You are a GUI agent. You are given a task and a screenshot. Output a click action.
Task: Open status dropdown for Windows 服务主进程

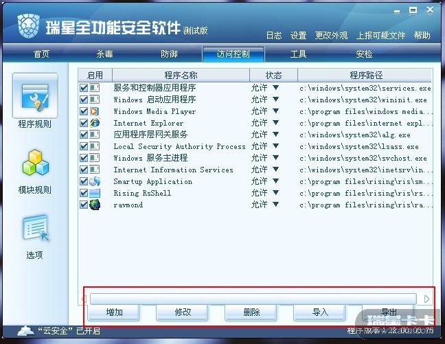(275, 157)
